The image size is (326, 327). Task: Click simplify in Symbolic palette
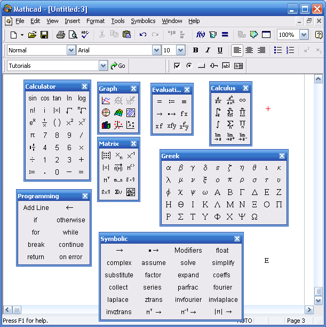[x=223, y=263]
